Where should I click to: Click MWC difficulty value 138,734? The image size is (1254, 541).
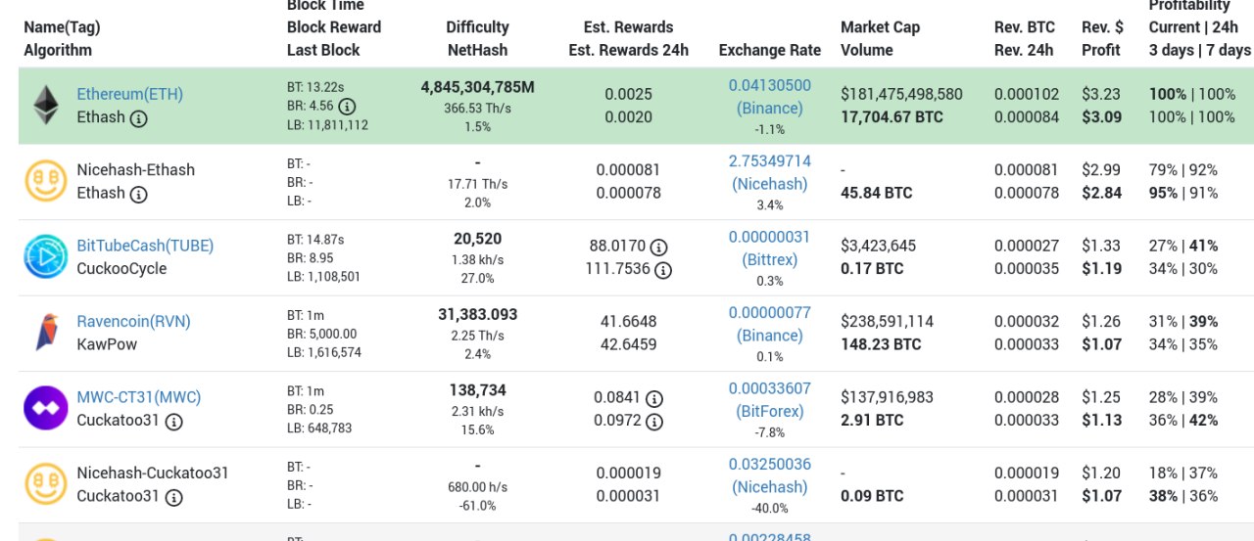(x=478, y=390)
